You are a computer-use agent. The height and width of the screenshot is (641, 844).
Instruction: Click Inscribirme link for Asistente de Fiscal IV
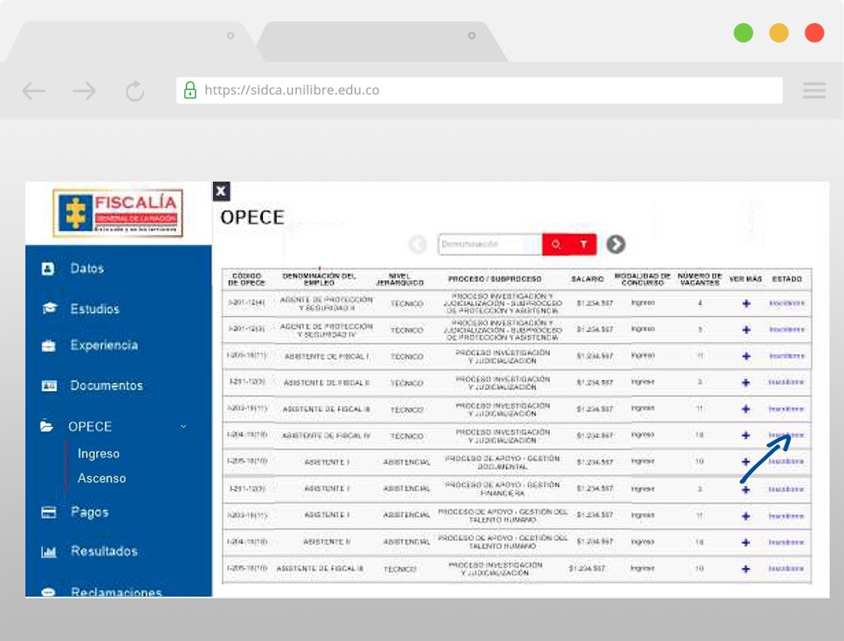(x=786, y=435)
